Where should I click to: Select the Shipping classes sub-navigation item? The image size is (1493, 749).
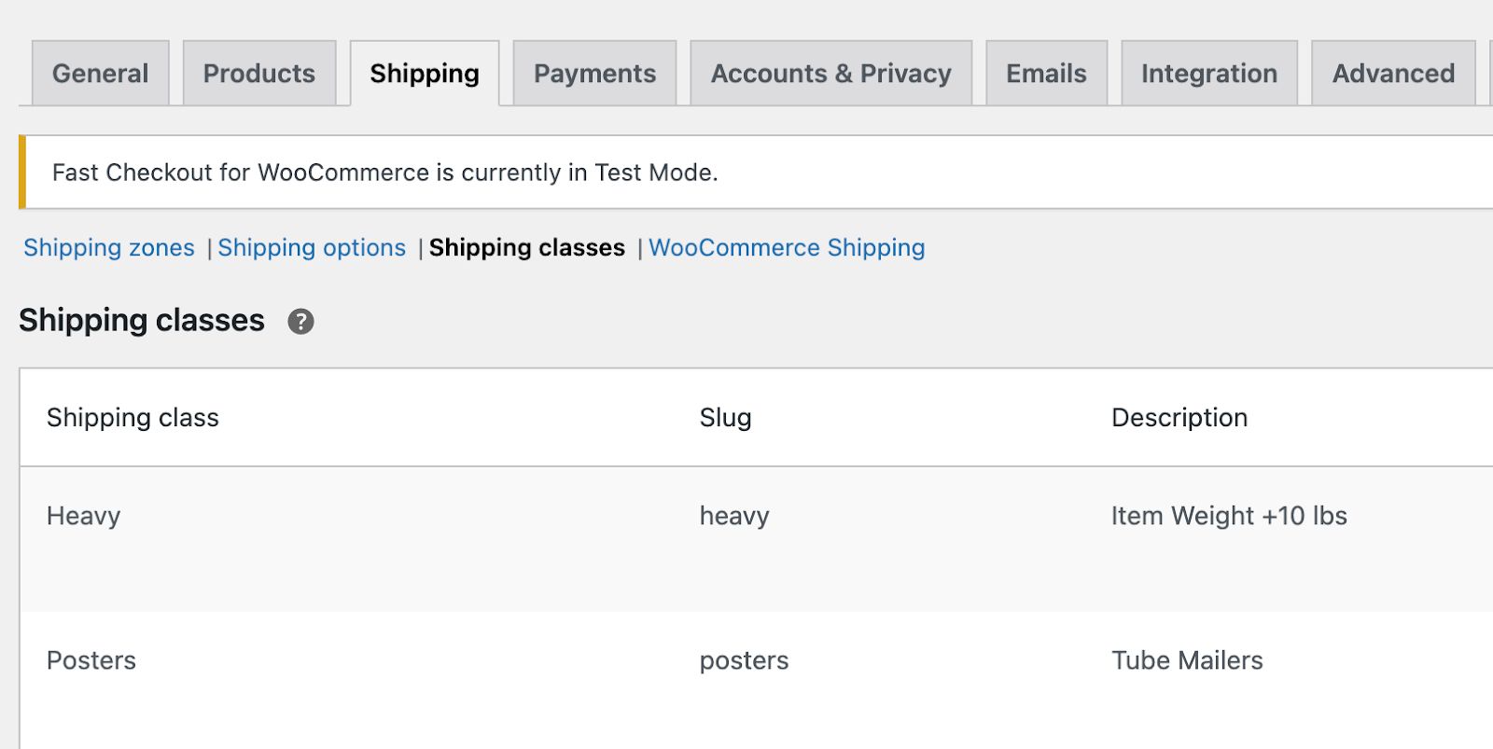coord(527,248)
